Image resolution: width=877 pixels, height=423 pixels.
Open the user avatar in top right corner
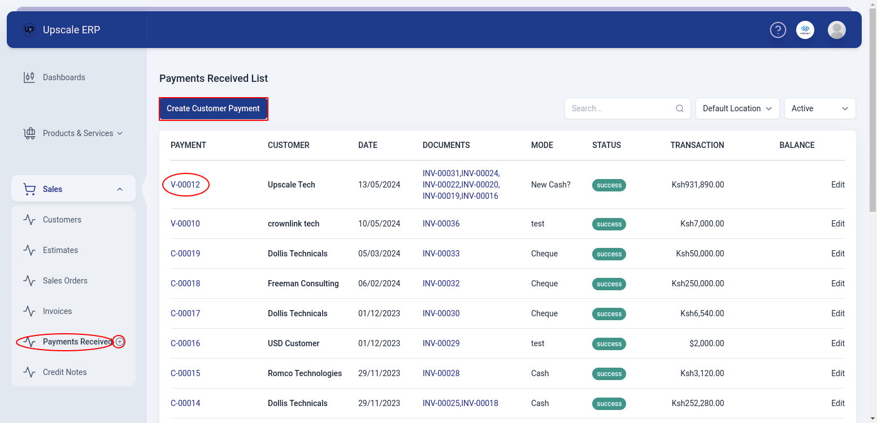(x=836, y=29)
